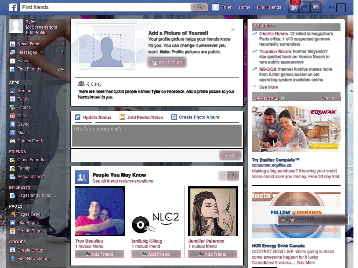Add Jennifer Paterson as friend
The image size is (358, 268).
click(x=213, y=254)
